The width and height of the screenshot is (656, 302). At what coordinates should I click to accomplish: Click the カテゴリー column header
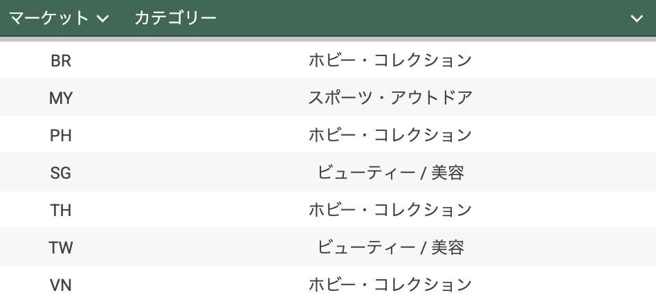click(175, 18)
